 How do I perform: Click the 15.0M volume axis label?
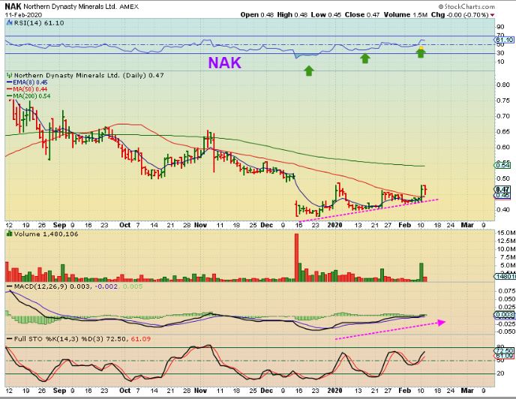(x=505, y=232)
